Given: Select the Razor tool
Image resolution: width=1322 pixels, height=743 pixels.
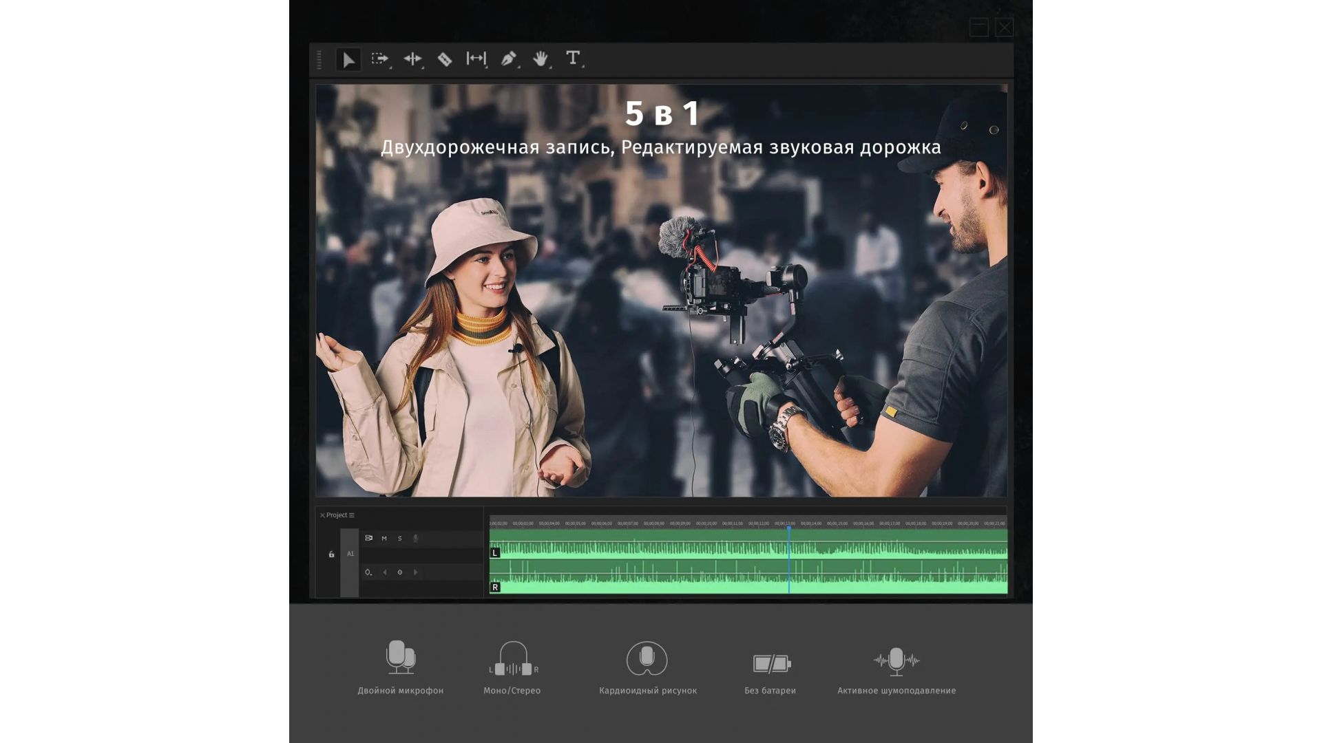Looking at the screenshot, I should click(x=444, y=60).
